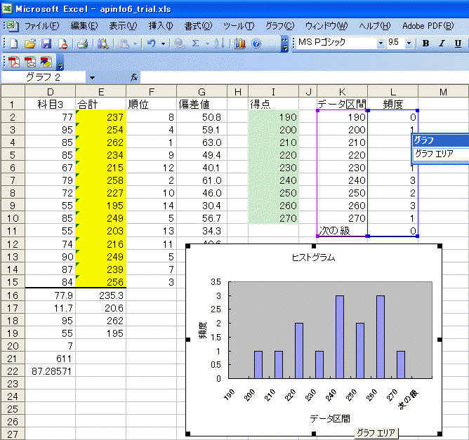Toggle Underline formatting button
The height and width of the screenshot is (440, 469).
pyautogui.click(x=458, y=44)
